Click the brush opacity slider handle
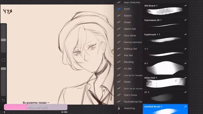Image resolution: width=203 pixels, height=114 pixels. (x=3, y=69)
